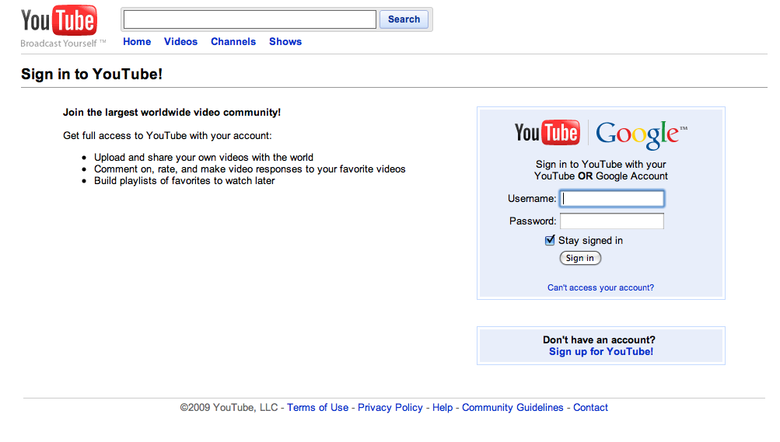Click the 'Stay signed in' label text

pyautogui.click(x=590, y=240)
